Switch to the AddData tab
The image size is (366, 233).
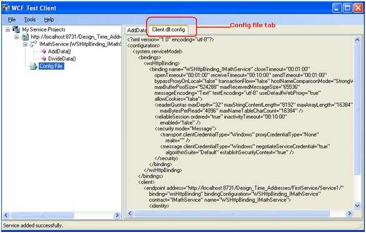pos(136,30)
